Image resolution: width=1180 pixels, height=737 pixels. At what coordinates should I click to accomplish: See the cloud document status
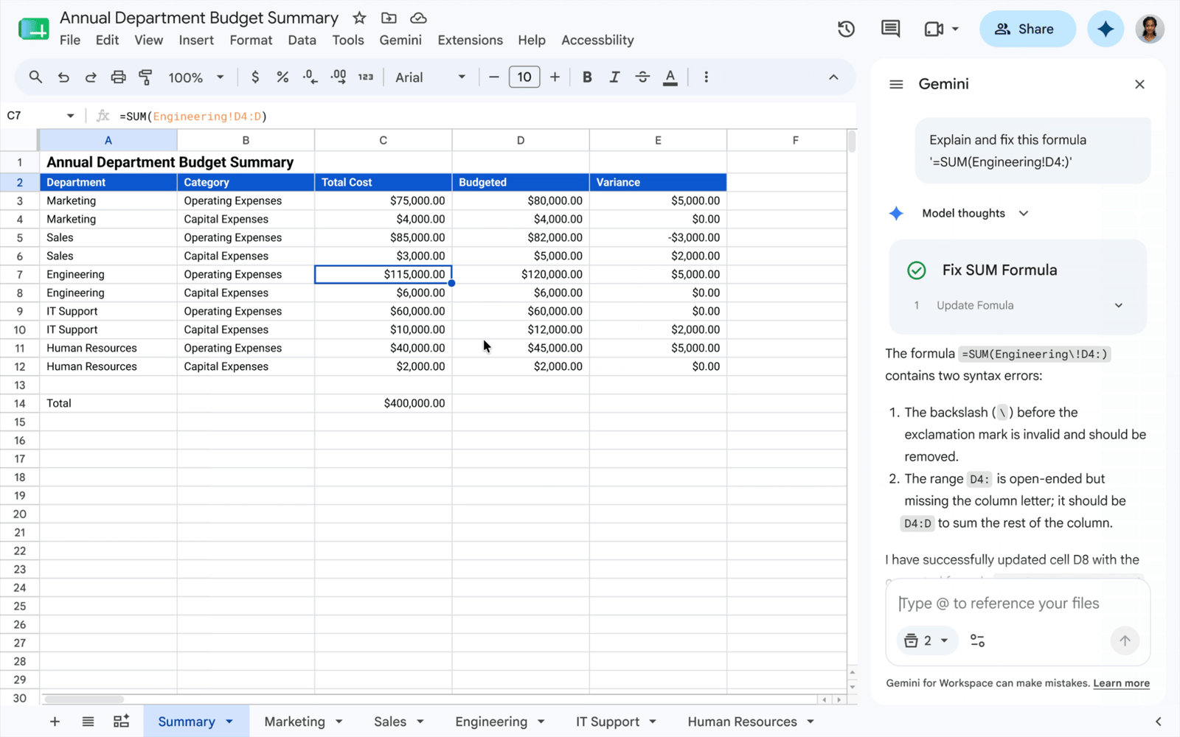[418, 18]
